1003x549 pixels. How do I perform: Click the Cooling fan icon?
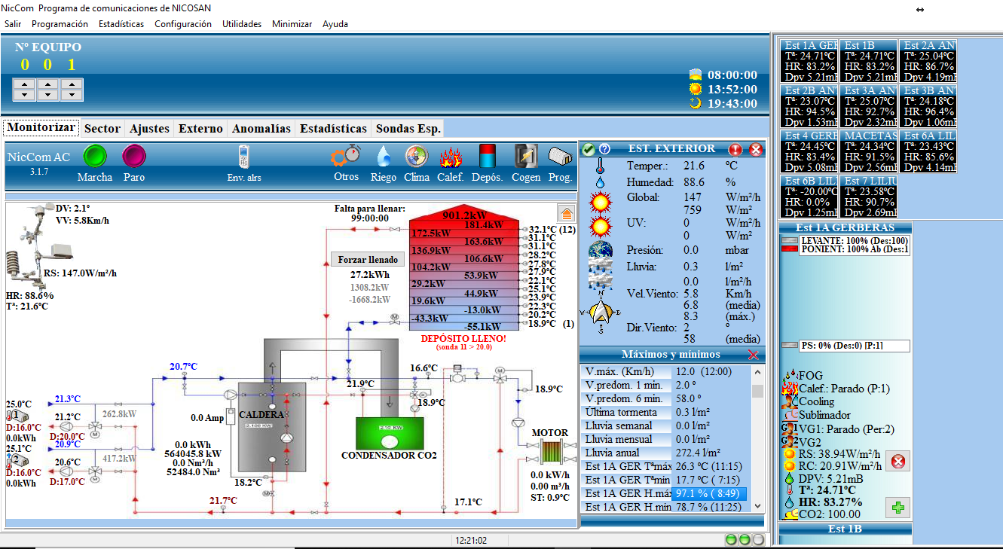pos(790,401)
